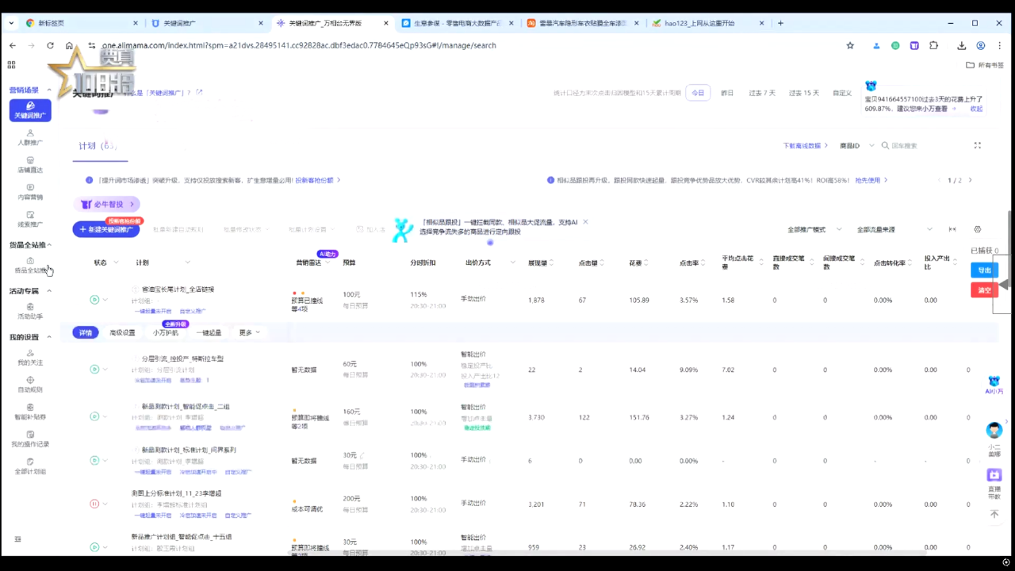Open 自动规则 in 我的设置

[x=30, y=385]
